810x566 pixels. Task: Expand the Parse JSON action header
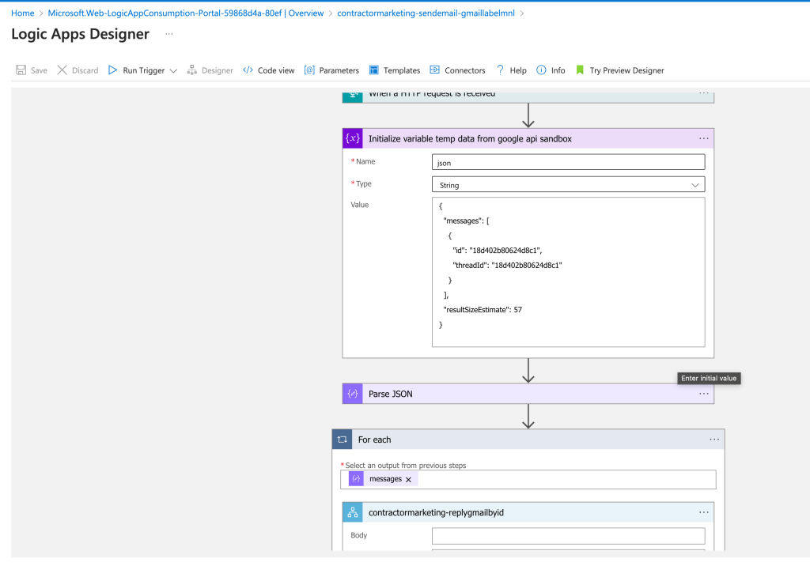(x=528, y=394)
